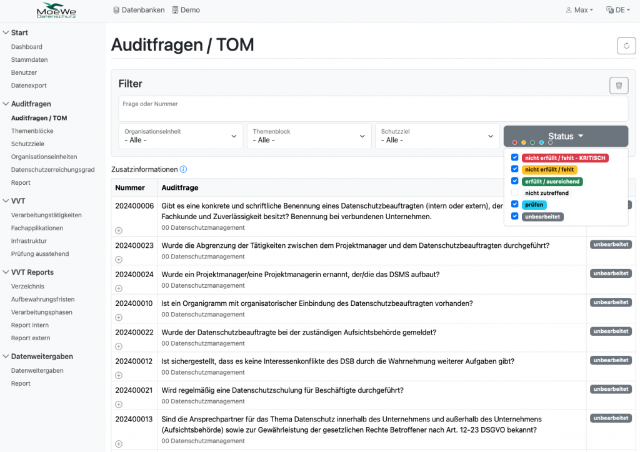This screenshot has width=640, height=452.
Task: Click the MoeWe Datenschutz logo
Action: click(56, 11)
